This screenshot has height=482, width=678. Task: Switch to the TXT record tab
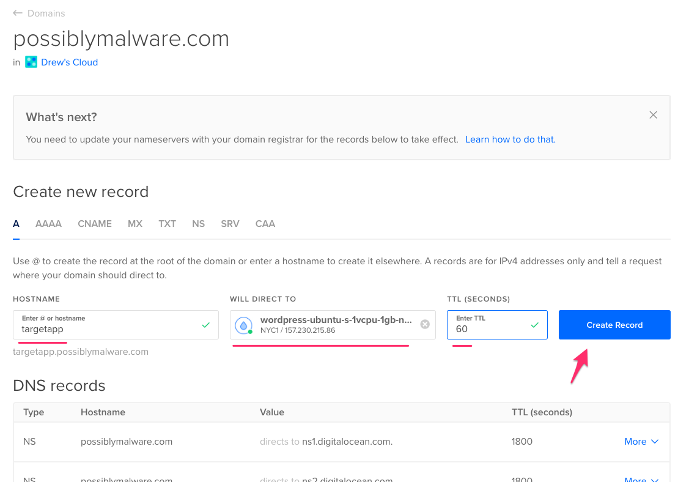(167, 224)
